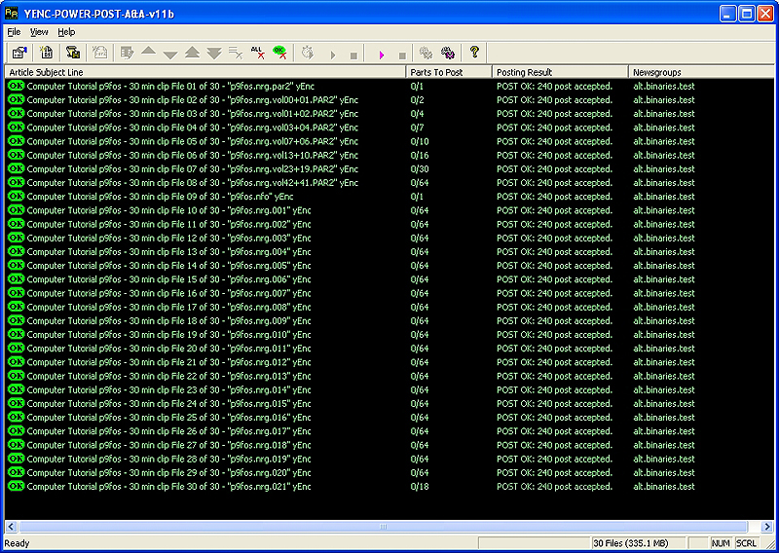
Task: Select the row for p9fos.nrg.vol00+01.PAR2
Action: [389, 99]
